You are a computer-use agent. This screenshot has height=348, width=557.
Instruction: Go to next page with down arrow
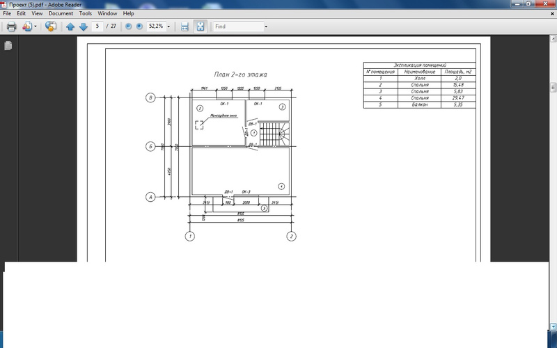tap(83, 26)
